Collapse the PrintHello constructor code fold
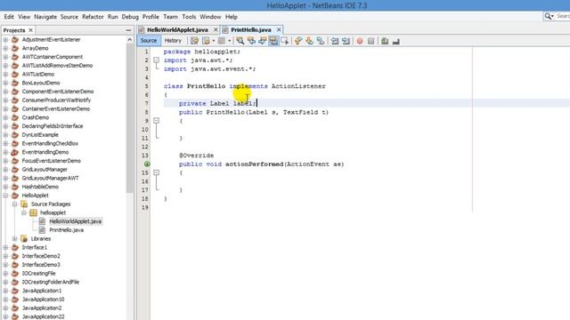The height and width of the screenshot is (320, 570). pyautogui.click(x=157, y=121)
